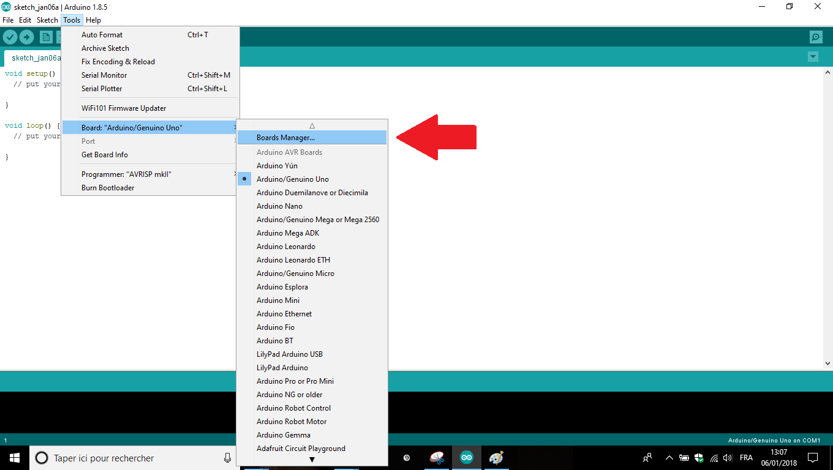Select Arduino/Genuino Mega or Mega 2560
833x470 pixels.
point(312,220)
